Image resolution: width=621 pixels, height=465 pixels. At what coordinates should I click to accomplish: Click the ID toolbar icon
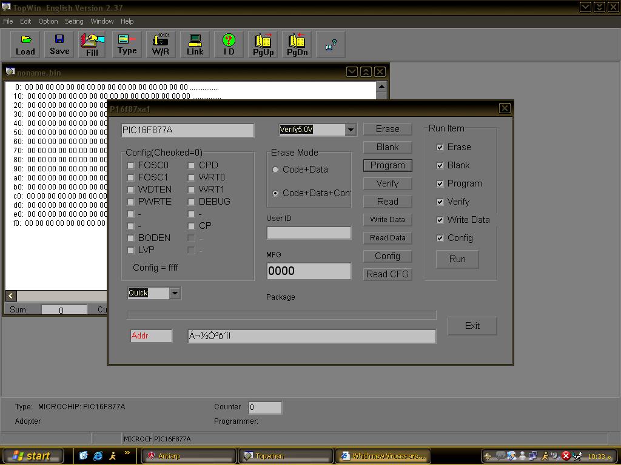click(229, 45)
